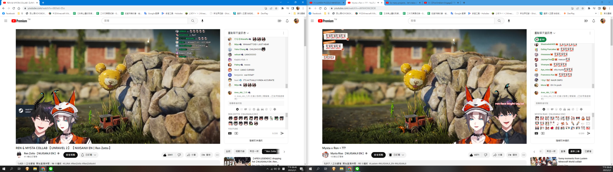Screen dimensions: 613x172
Task: Toggle the emoji keyboard in the right chat
Action: [536, 133]
